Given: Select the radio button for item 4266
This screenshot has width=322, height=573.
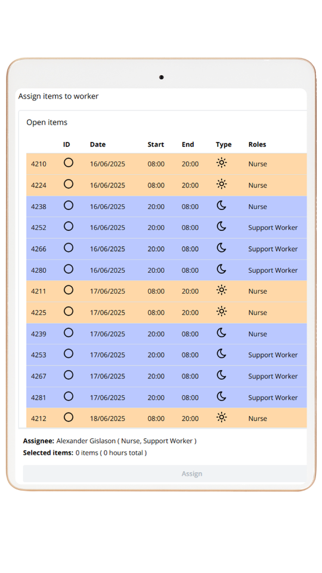Looking at the screenshot, I should click(x=68, y=248).
